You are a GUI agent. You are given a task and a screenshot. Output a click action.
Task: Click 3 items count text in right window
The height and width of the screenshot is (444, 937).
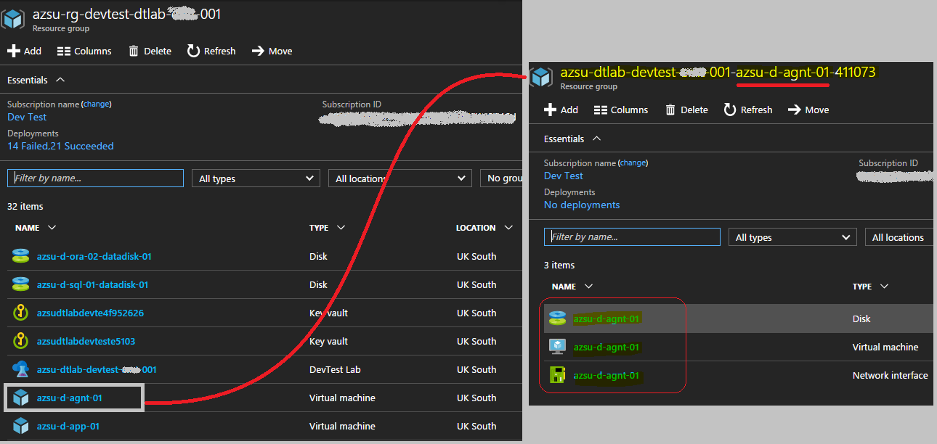(559, 265)
